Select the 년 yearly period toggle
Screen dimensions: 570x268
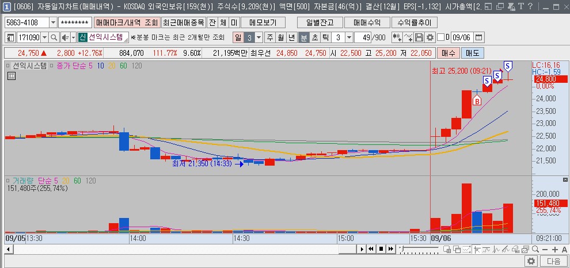pyautogui.click(x=291, y=37)
